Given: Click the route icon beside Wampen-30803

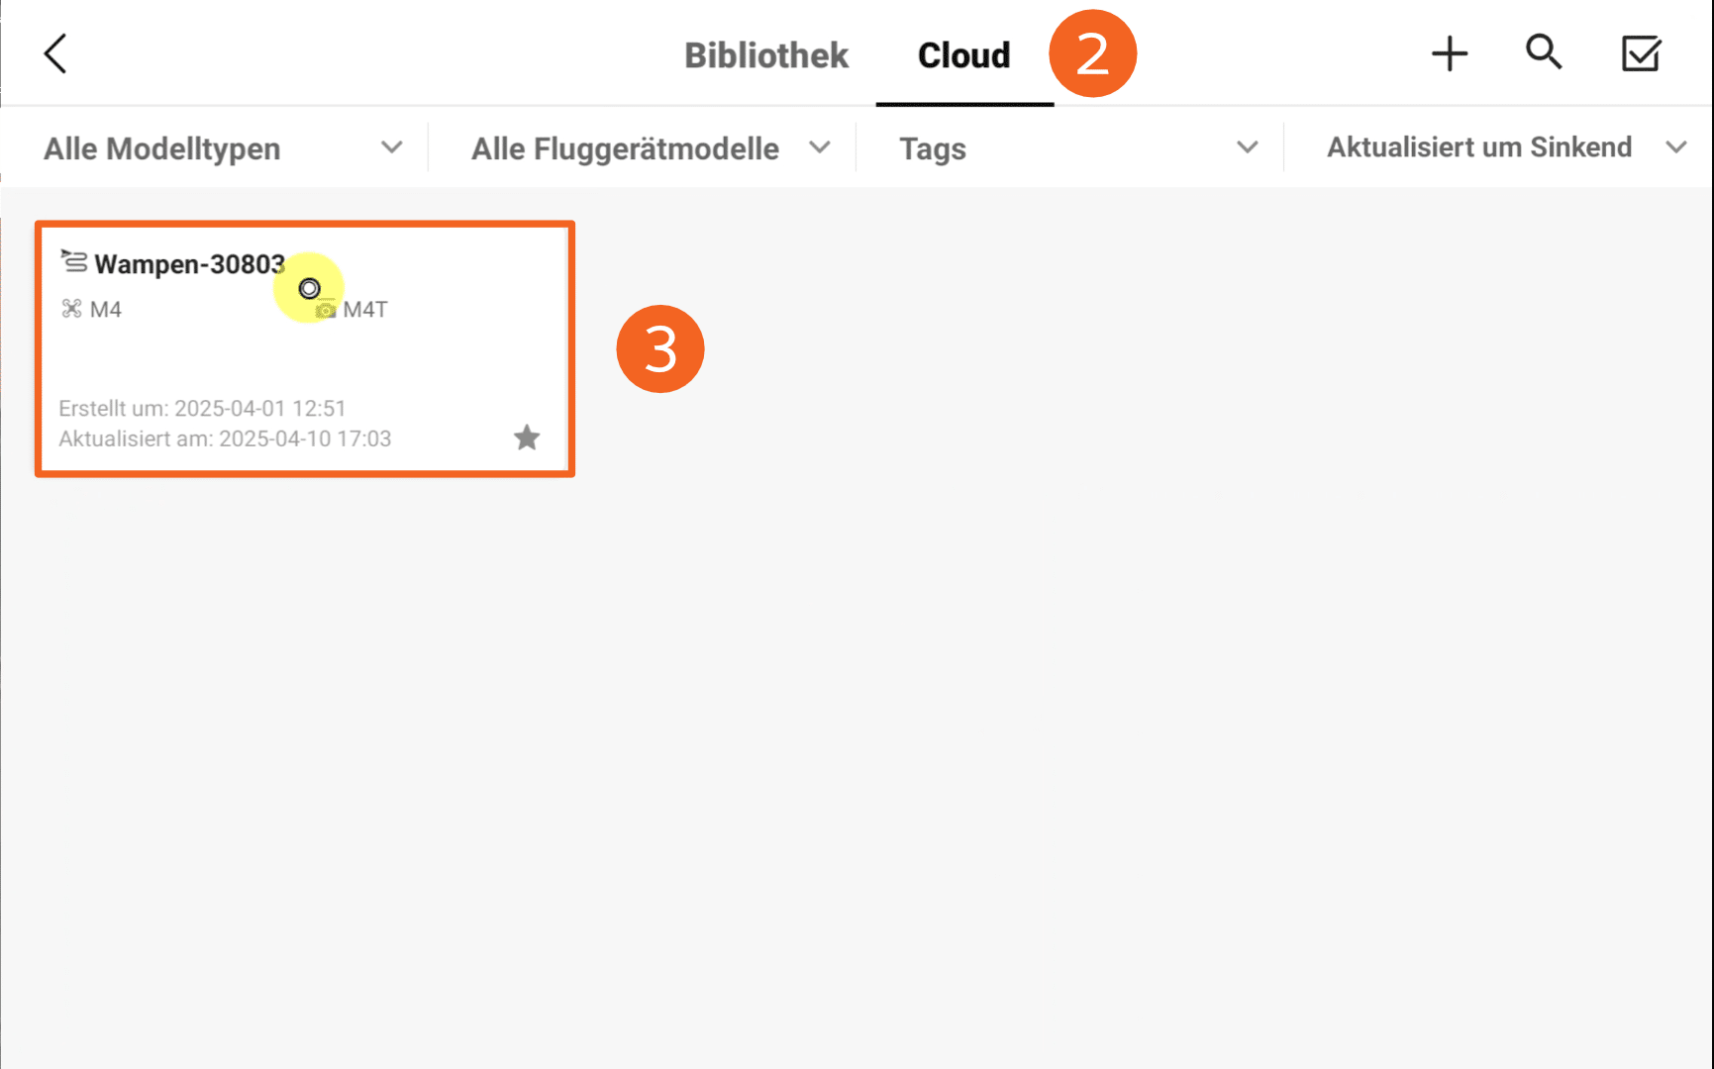Looking at the screenshot, I should [73, 262].
